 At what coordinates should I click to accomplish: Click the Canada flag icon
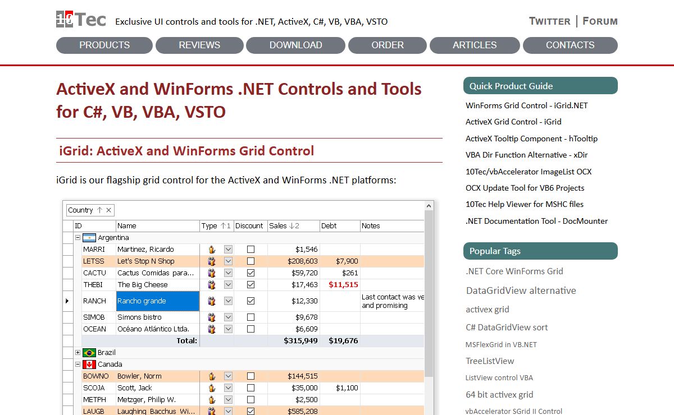pos(89,365)
